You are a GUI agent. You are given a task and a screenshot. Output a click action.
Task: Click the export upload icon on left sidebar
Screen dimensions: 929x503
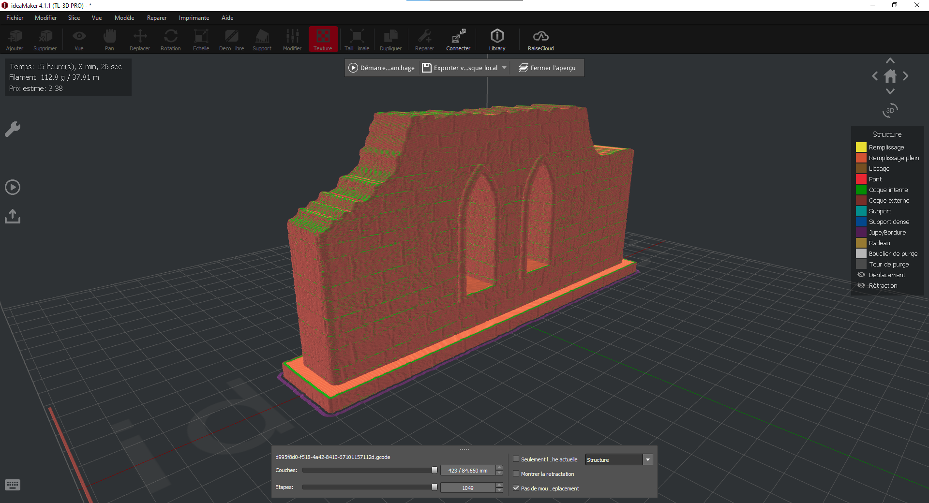[x=13, y=216]
